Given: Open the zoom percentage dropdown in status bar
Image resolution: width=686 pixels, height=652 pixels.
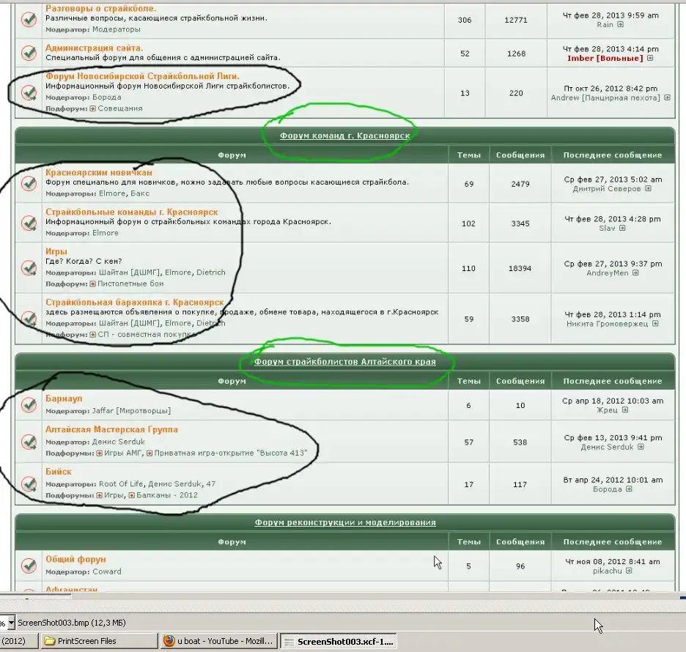Looking at the screenshot, I should point(3,623).
